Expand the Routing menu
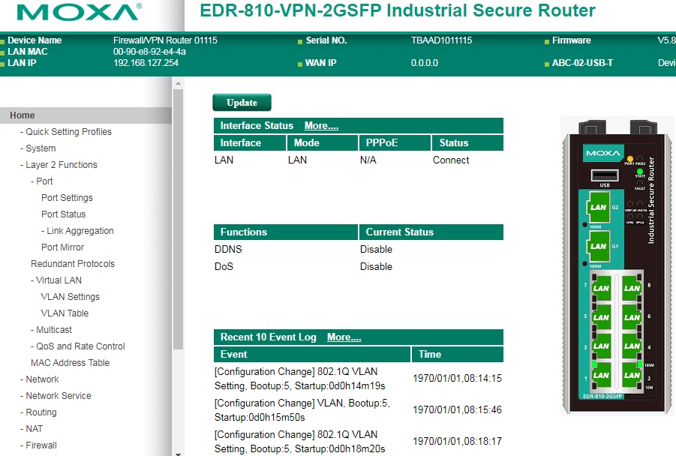Screen dimensions: 676x456 (41, 412)
